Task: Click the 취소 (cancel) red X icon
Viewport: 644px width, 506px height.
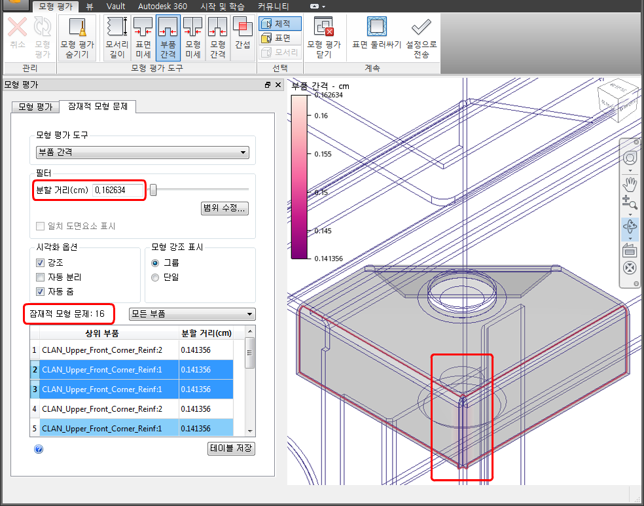Action: click(x=17, y=27)
